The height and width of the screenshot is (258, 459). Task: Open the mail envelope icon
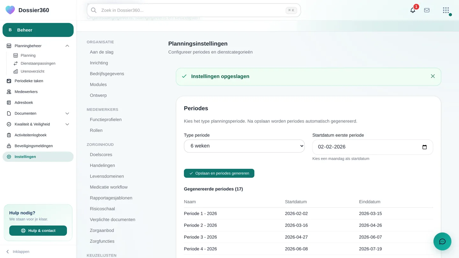[x=427, y=10]
